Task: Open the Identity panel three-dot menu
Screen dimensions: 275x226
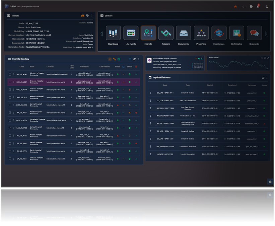Action: [x=92, y=16]
